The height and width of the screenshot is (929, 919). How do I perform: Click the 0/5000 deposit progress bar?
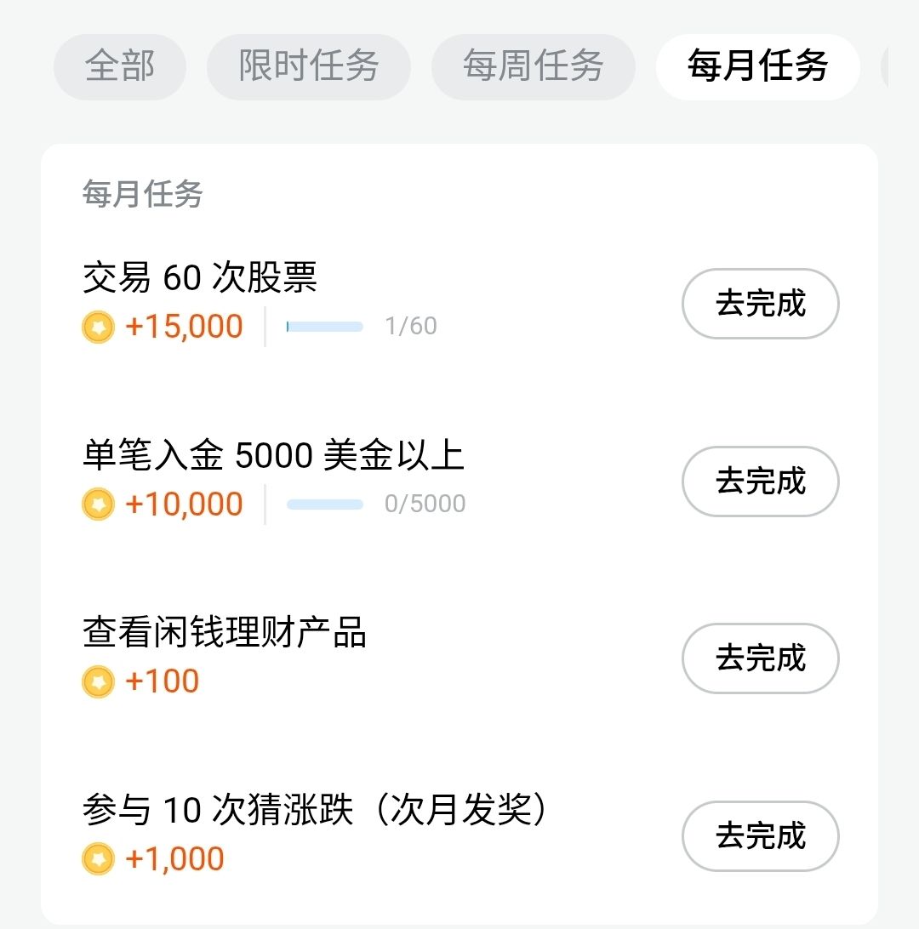(x=324, y=504)
